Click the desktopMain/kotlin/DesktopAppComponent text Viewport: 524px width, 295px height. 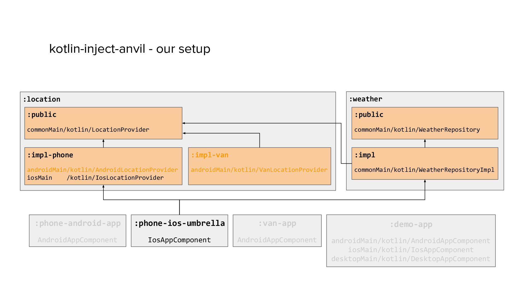tap(411, 259)
